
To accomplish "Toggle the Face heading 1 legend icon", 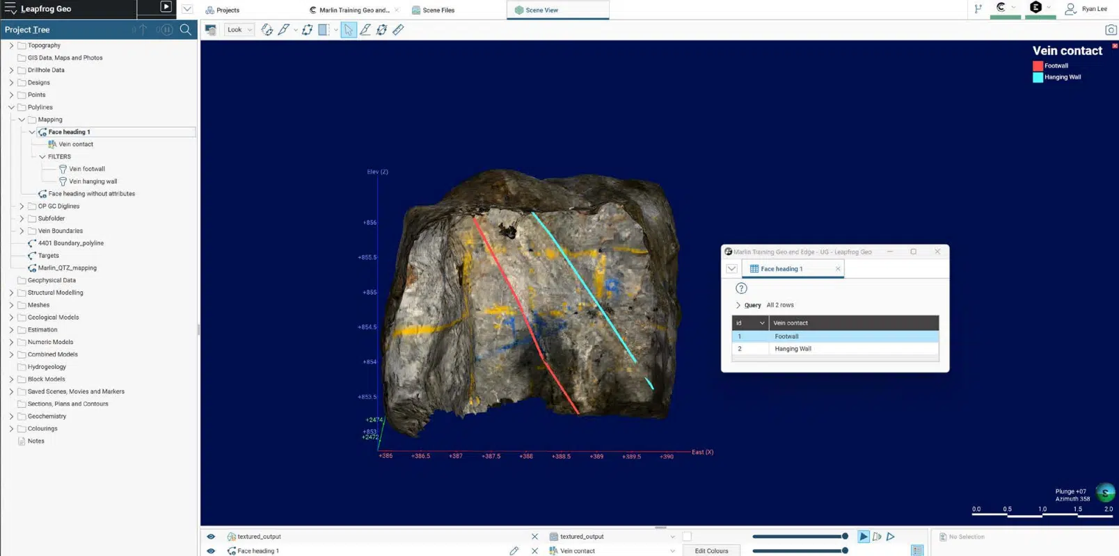I will pos(917,550).
